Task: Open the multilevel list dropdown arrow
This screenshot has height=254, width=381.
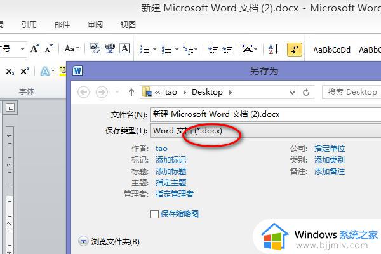Action: 196,50
